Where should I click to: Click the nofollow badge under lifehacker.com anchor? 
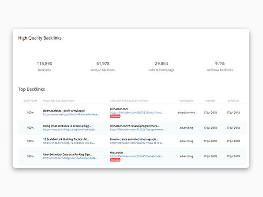(115, 116)
